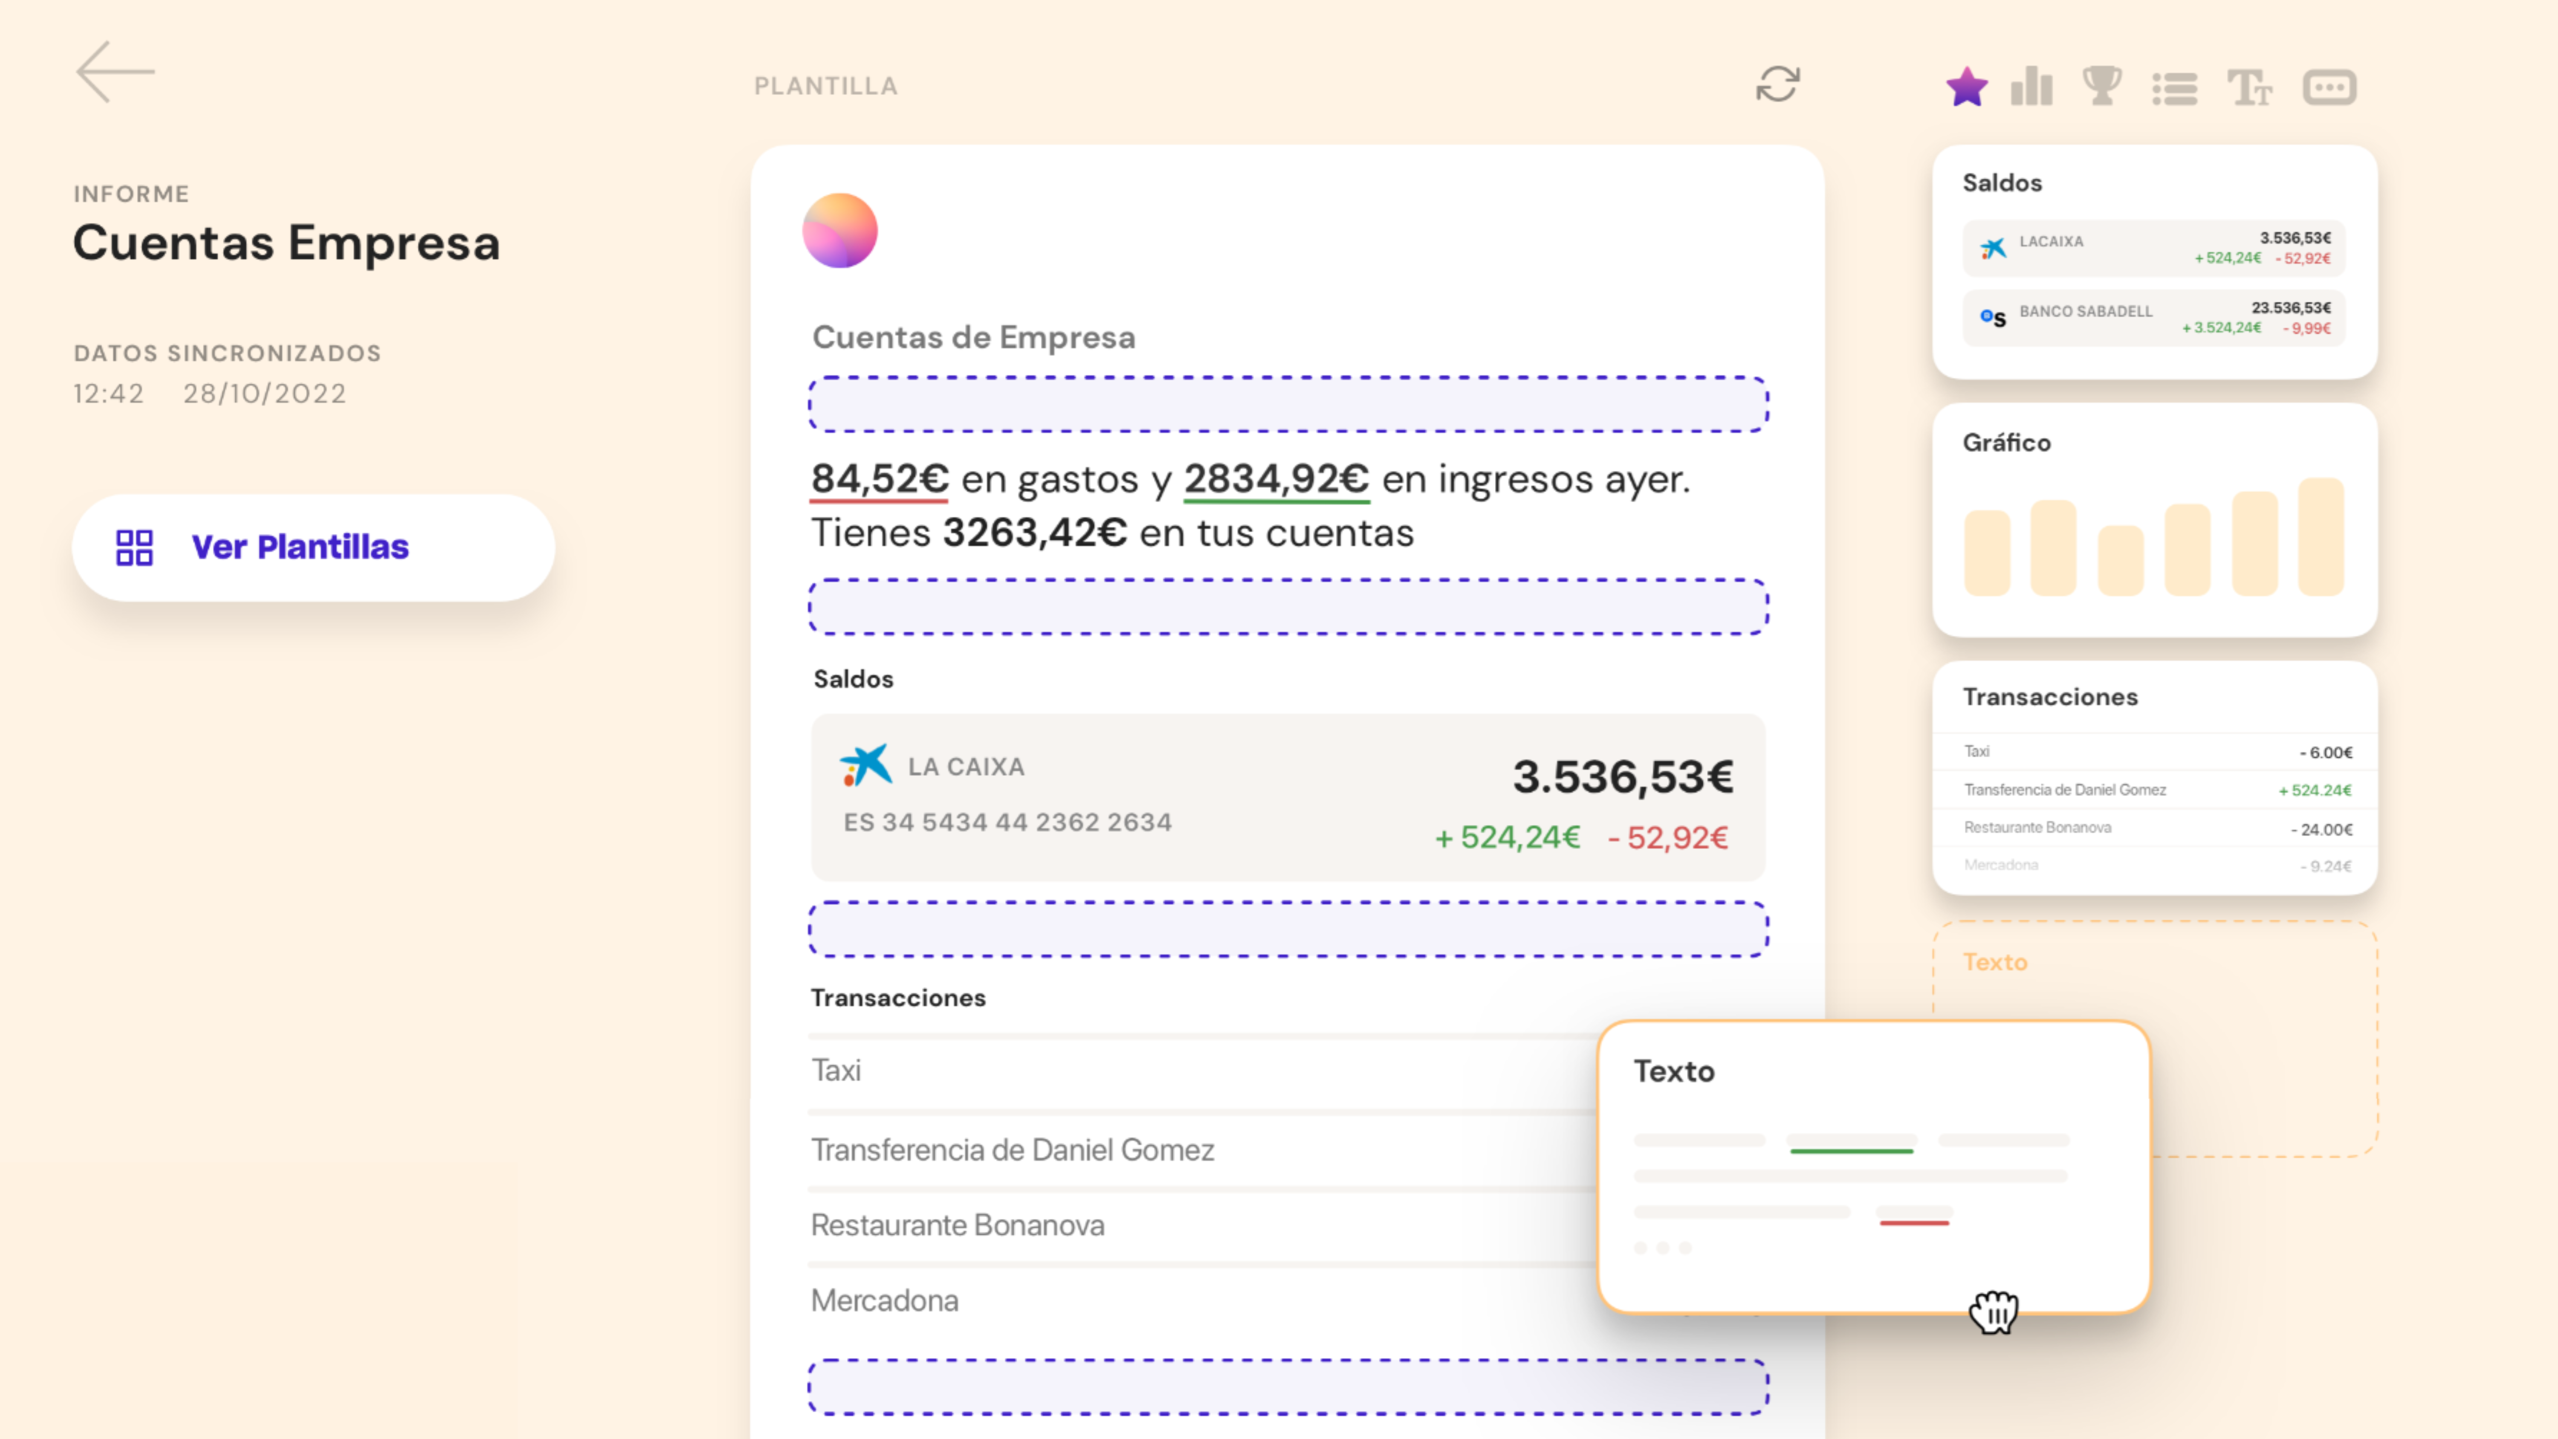Select the three-dots message widget icon
Viewport: 2558px width, 1439px height.
[x=2329, y=87]
